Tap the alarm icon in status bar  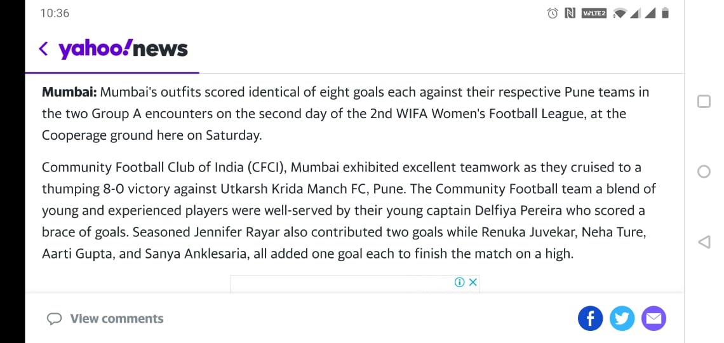pos(553,13)
